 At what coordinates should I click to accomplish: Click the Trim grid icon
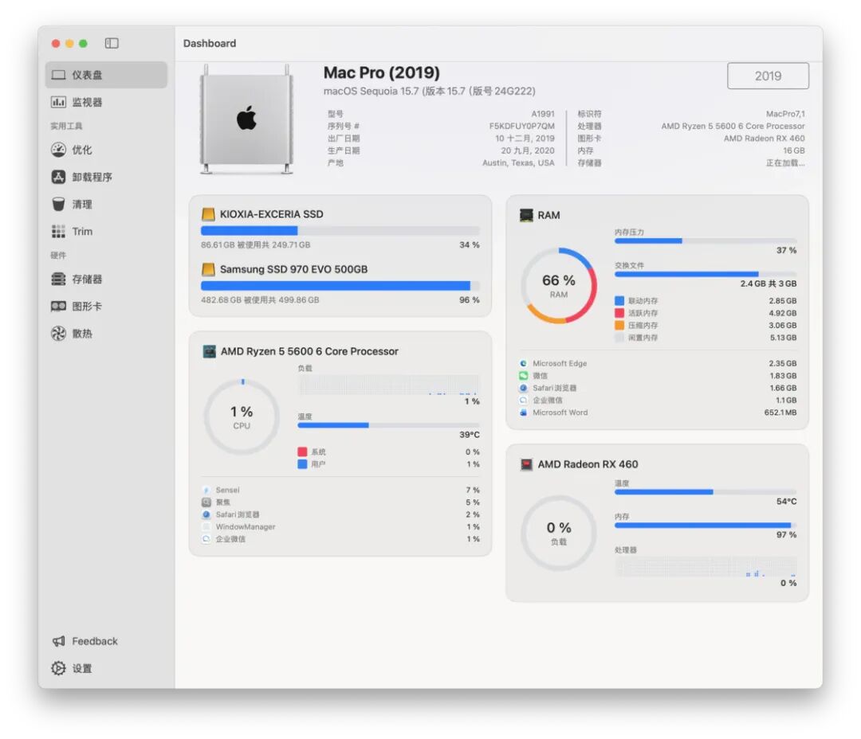(x=58, y=232)
